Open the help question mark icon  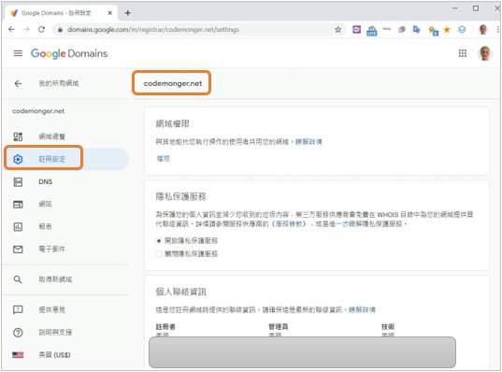pyautogui.click(x=18, y=333)
